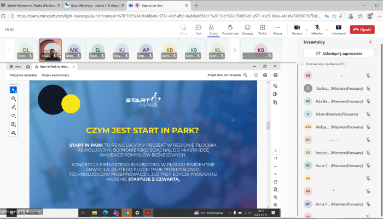383x219 pixels.
Task: Select Start in Park to rewo... document tab
Action: [55, 66]
